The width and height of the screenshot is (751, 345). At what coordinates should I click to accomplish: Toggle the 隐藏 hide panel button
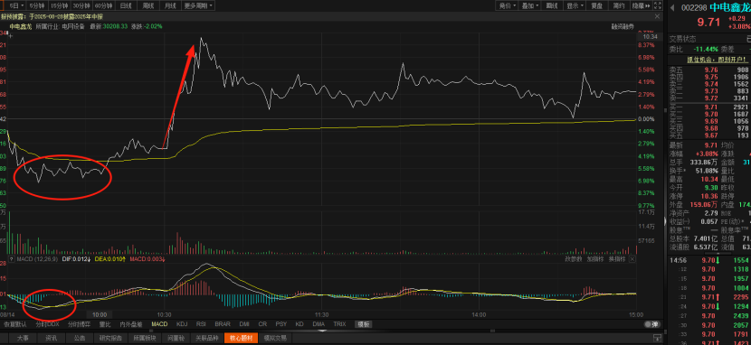[x=642, y=5]
